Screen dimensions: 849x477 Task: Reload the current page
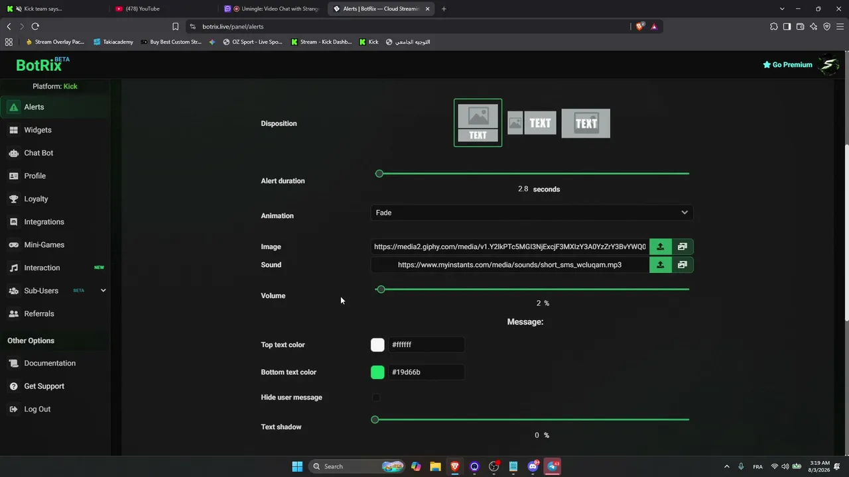35,26
